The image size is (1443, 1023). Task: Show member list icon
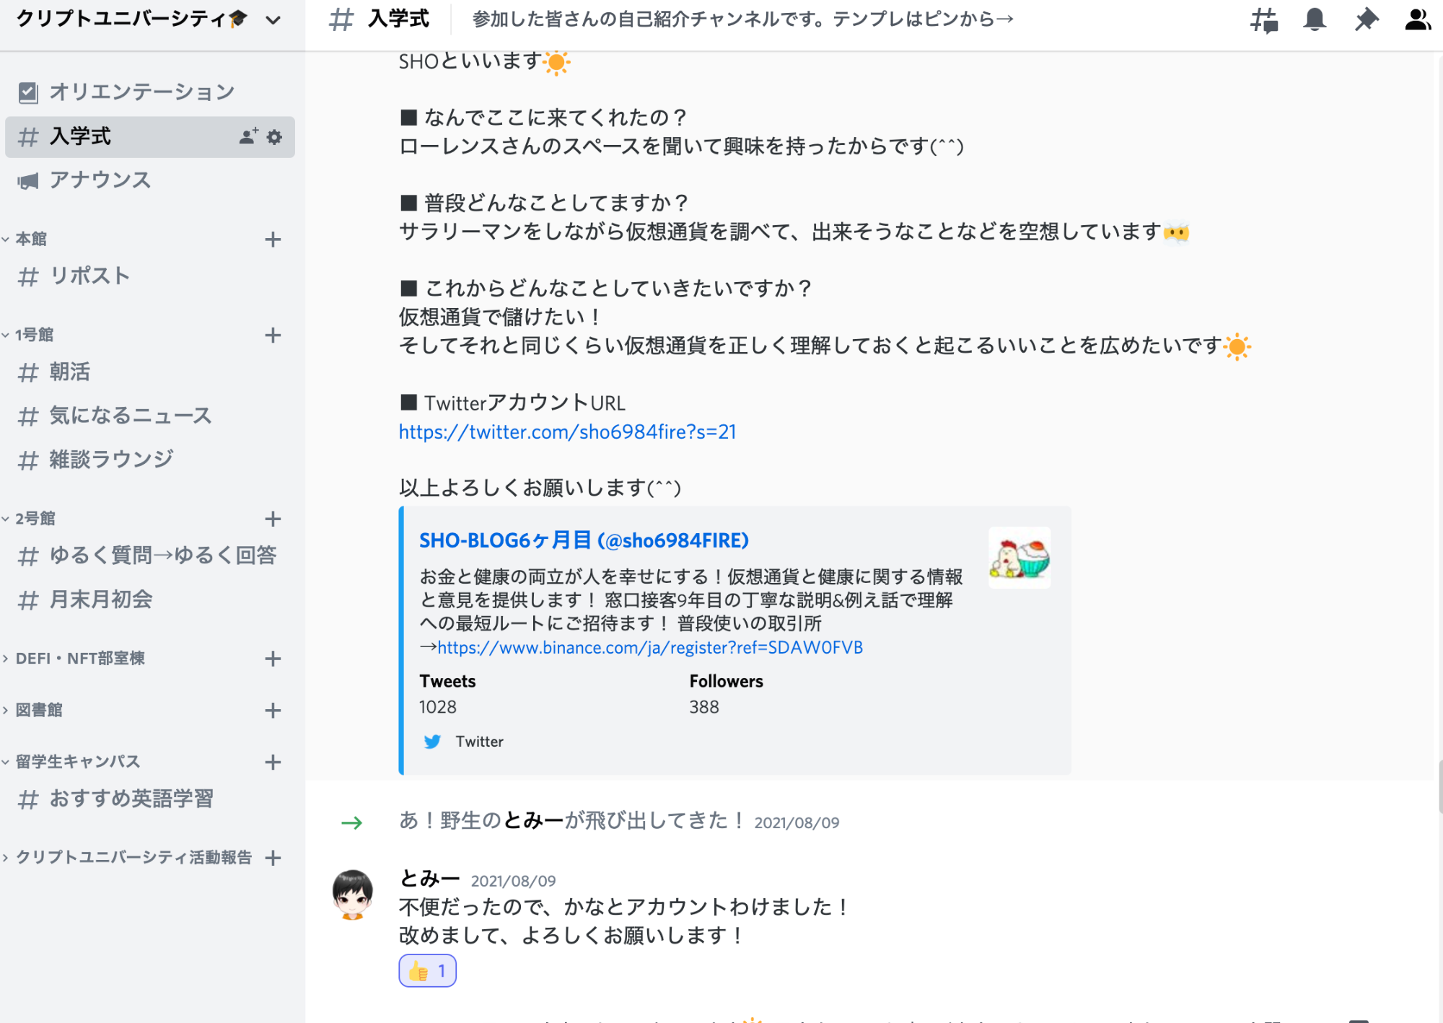tap(1417, 19)
